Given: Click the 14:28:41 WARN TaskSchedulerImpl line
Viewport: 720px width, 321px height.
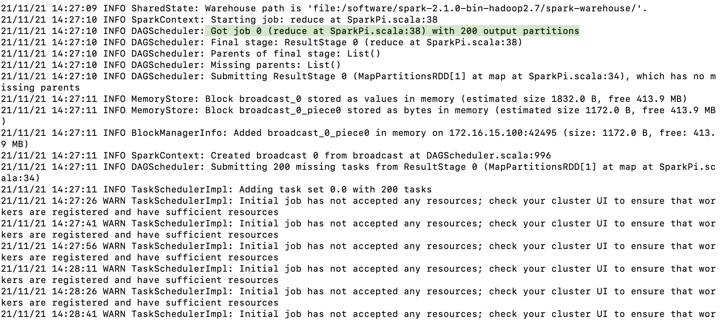Looking at the screenshot, I should (358, 314).
